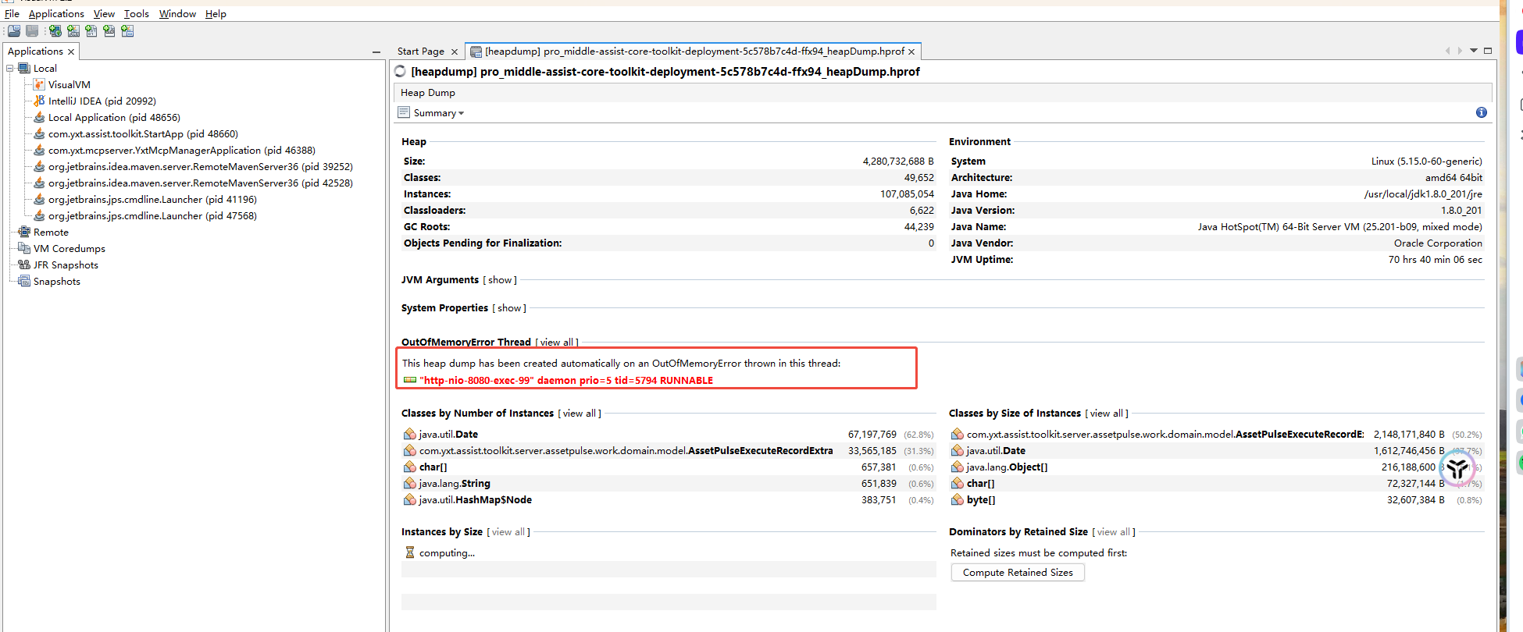The image size is (1523, 632).
Task: Minimize the Applications panel
Action: point(376,52)
